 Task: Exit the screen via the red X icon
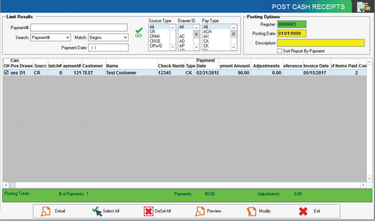tap(303, 211)
